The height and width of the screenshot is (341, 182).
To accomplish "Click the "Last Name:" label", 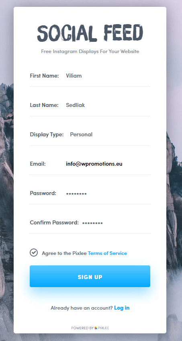I will pyautogui.click(x=44, y=105).
